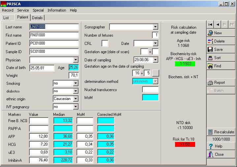Select the Patient tab

(x=22, y=17)
